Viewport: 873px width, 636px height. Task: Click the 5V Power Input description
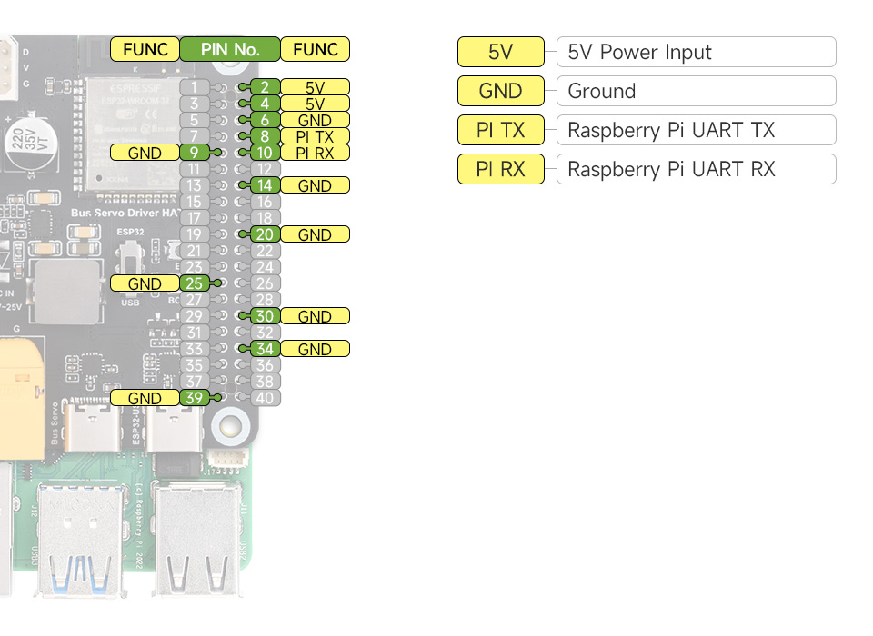coord(696,52)
